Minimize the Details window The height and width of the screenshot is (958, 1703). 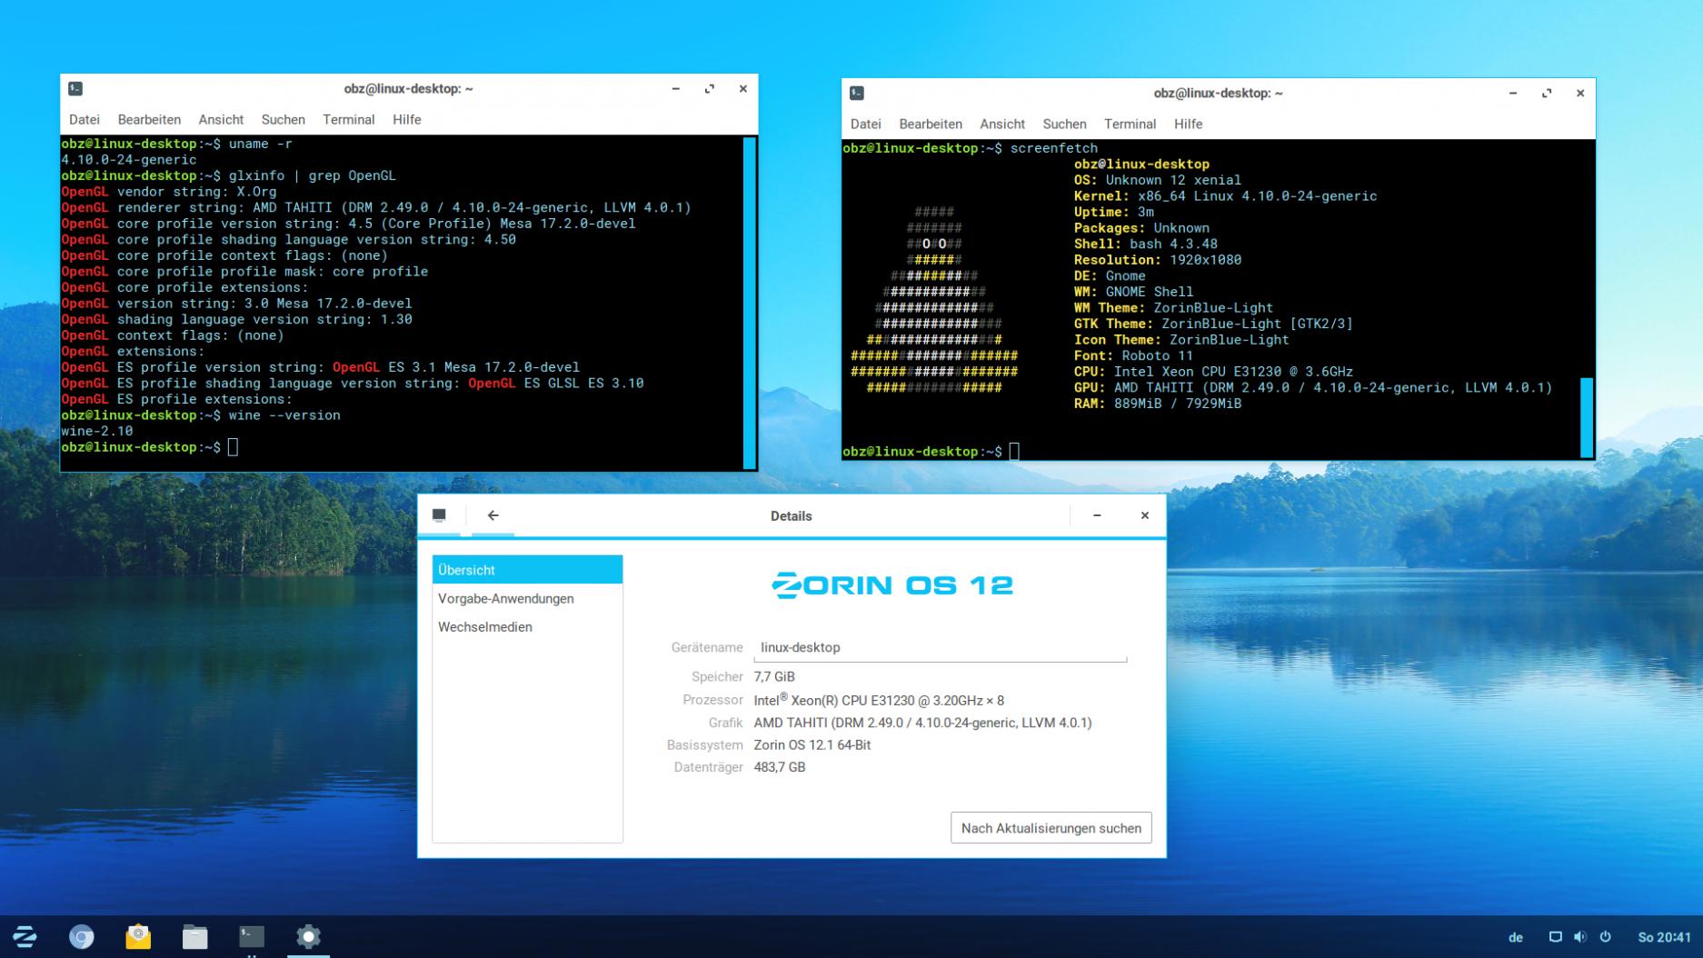point(1097,515)
